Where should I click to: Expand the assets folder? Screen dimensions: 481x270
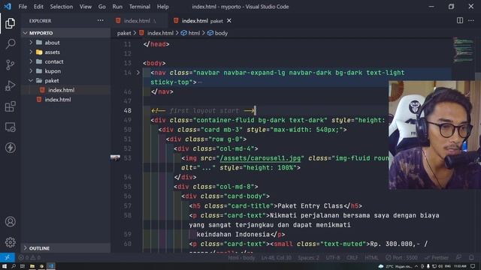(x=31, y=52)
